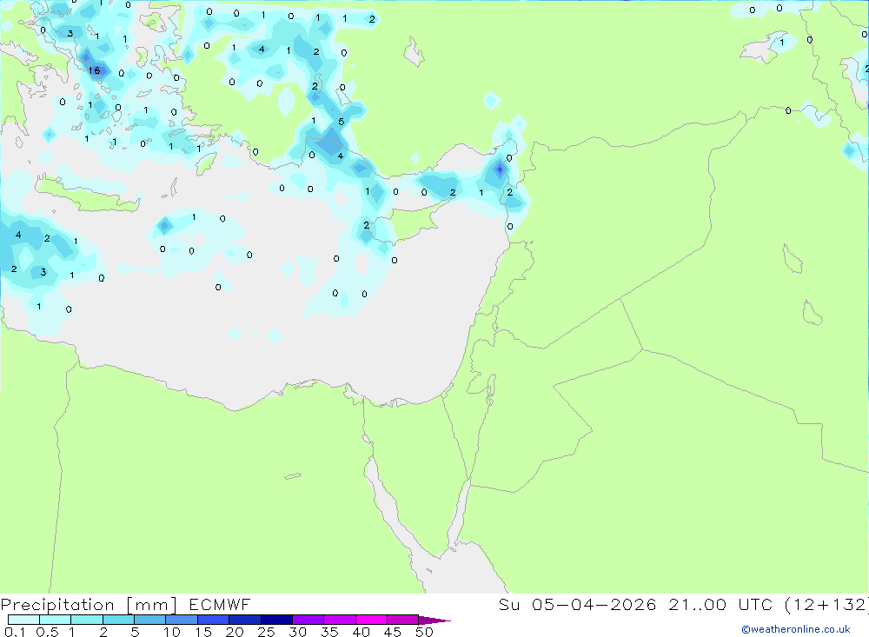Click the 40–45 mm legend swatch
Screen dimensions: 869x637
(x=371, y=620)
